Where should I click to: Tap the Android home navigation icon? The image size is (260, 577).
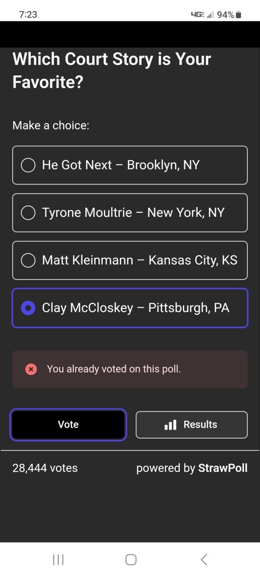[x=131, y=559]
